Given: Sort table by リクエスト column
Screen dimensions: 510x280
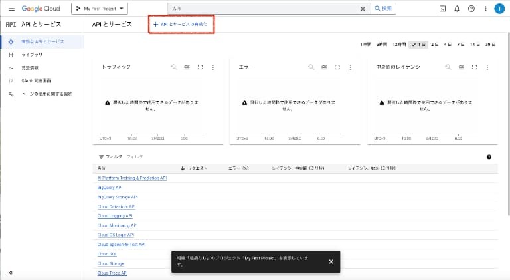Looking at the screenshot, I should 196,168.
